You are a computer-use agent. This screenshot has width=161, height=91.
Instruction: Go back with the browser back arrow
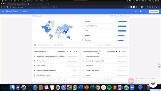click(2, 7)
